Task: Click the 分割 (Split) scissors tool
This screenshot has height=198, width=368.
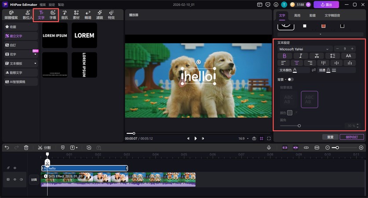Action: click(x=44, y=147)
